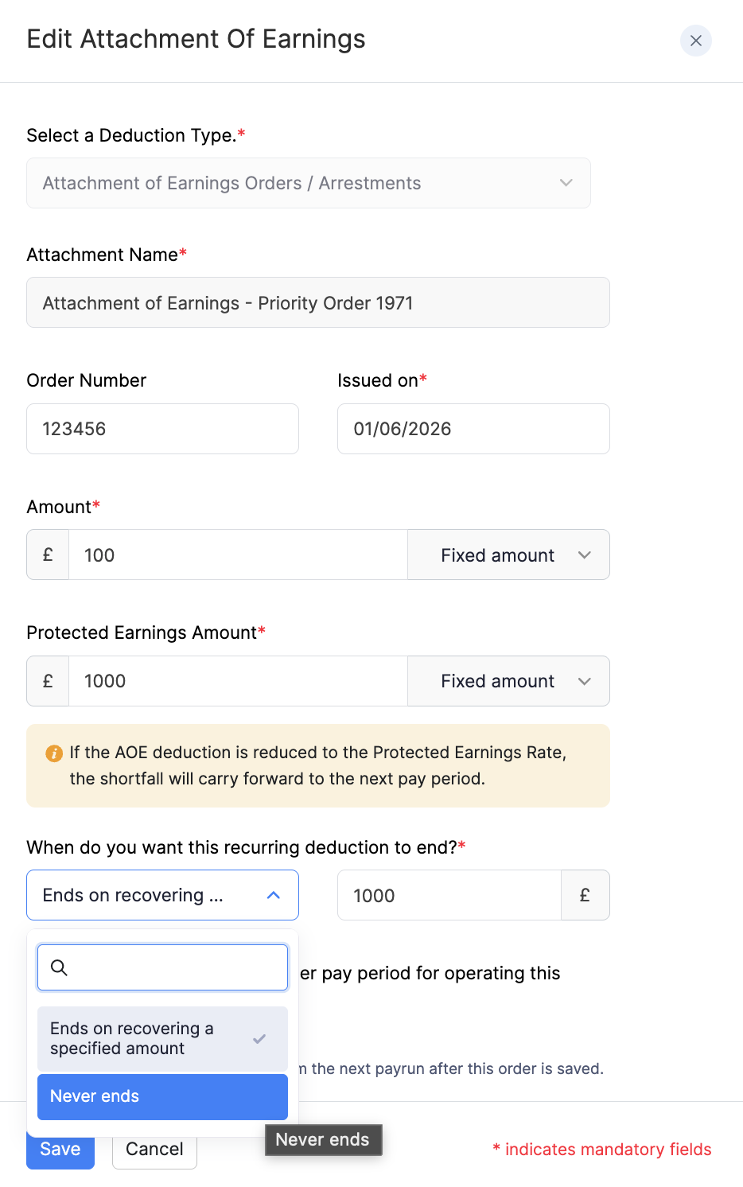The height and width of the screenshot is (1187, 743).
Task: Click the Amount input showing 100
Action: pos(239,555)
